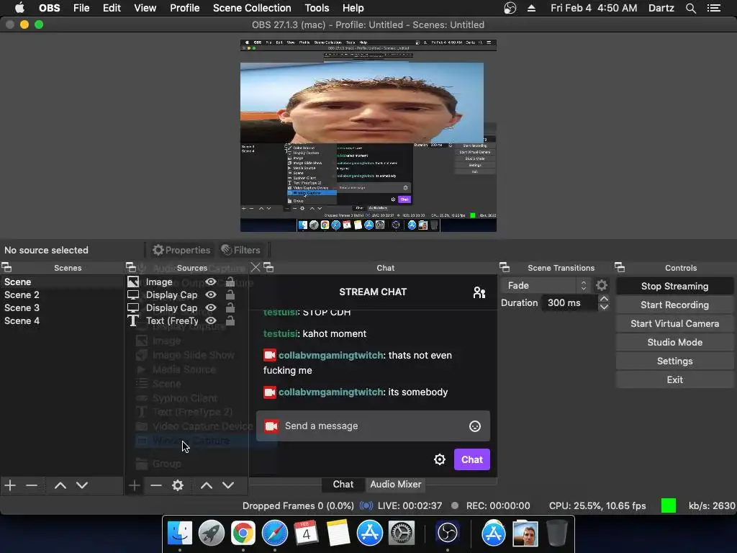
Task: Click the Exit button
Action: coord(674,380)
